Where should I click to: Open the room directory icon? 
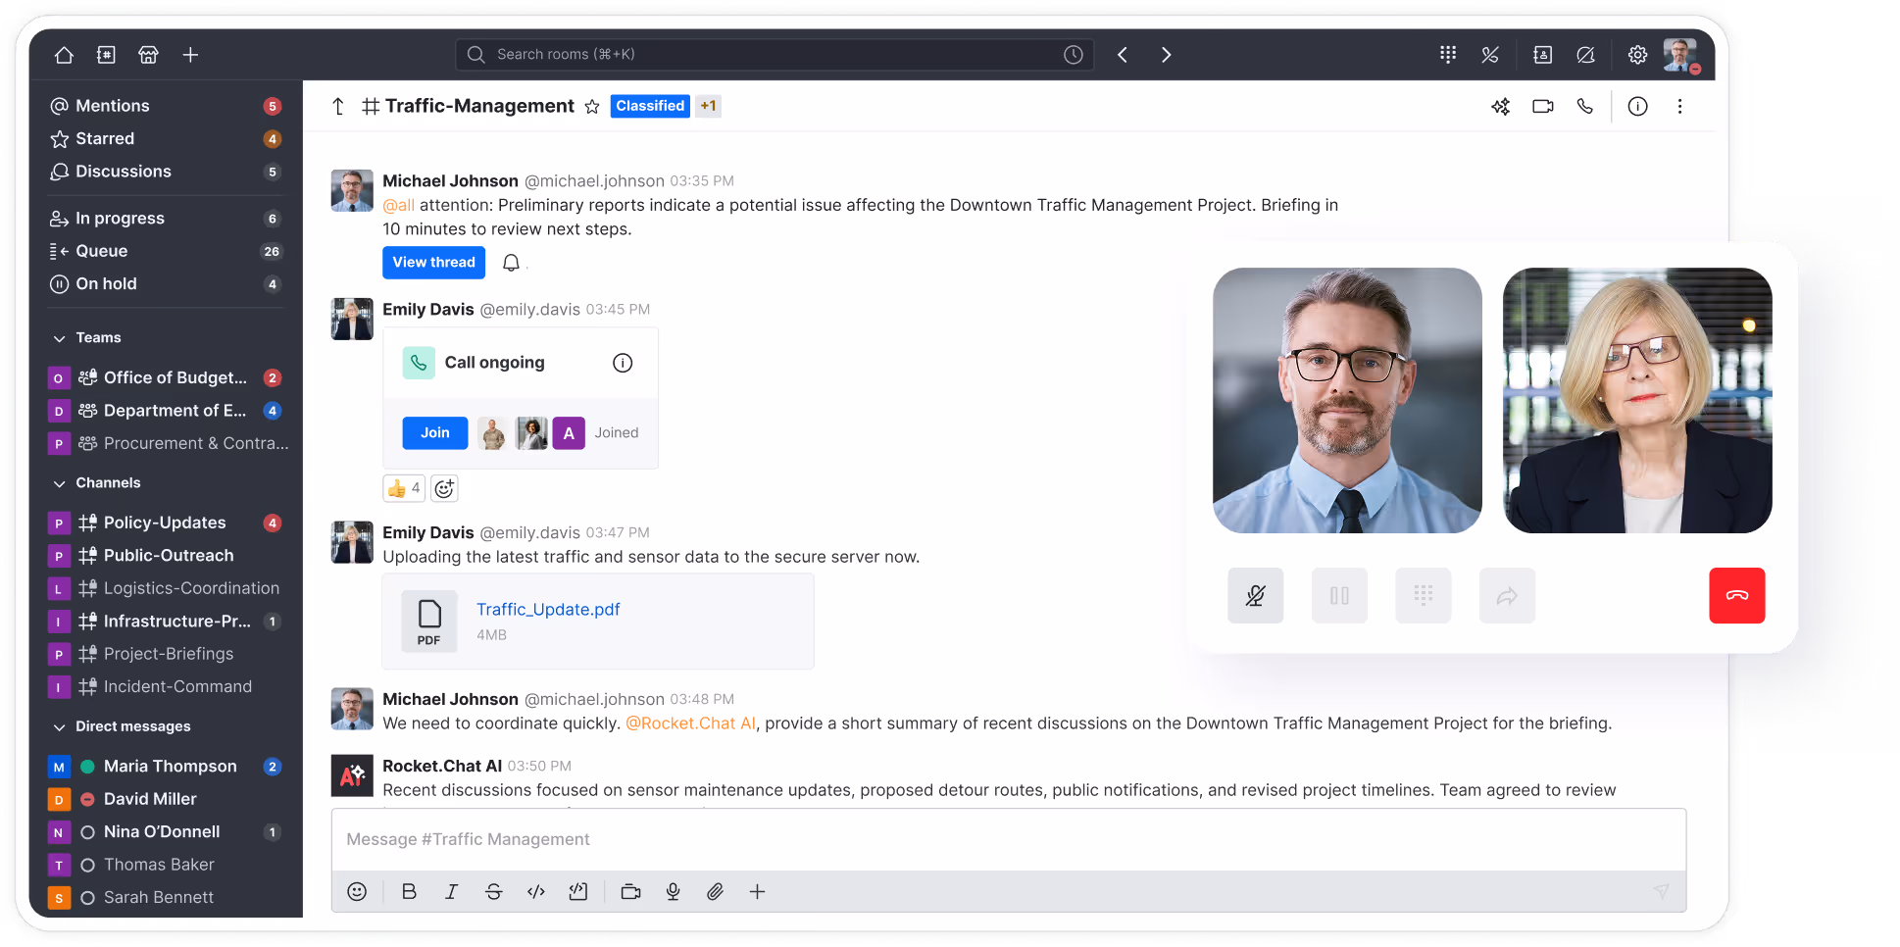coord(106,55)
